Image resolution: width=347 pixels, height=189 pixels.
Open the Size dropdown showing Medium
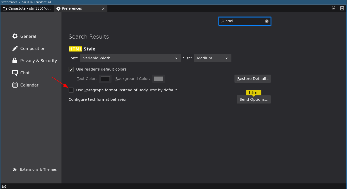click(x=213, y=58)
